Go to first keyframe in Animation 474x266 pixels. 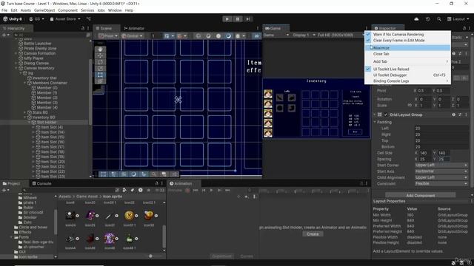point(196,191)
